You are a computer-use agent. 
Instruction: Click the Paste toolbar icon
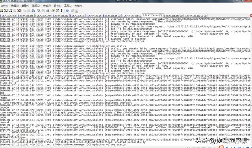point(29,11)
